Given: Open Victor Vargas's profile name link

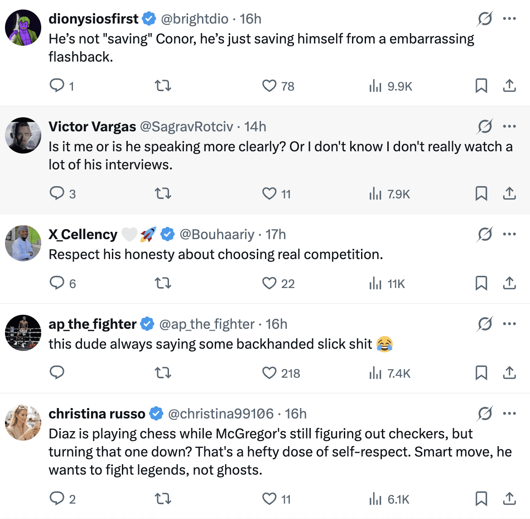Looking at the screenshot, I should (x=92, y=127).
